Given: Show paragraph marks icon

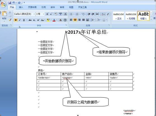Looking at the screenshot, I should click(108, 14).
